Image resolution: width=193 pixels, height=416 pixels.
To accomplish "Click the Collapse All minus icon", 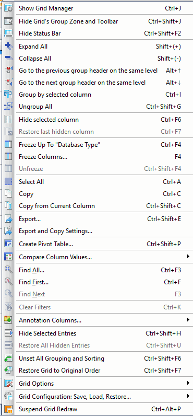I will coord(8,59).
